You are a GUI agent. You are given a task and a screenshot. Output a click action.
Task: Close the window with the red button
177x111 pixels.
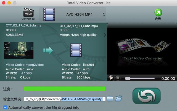4,3
